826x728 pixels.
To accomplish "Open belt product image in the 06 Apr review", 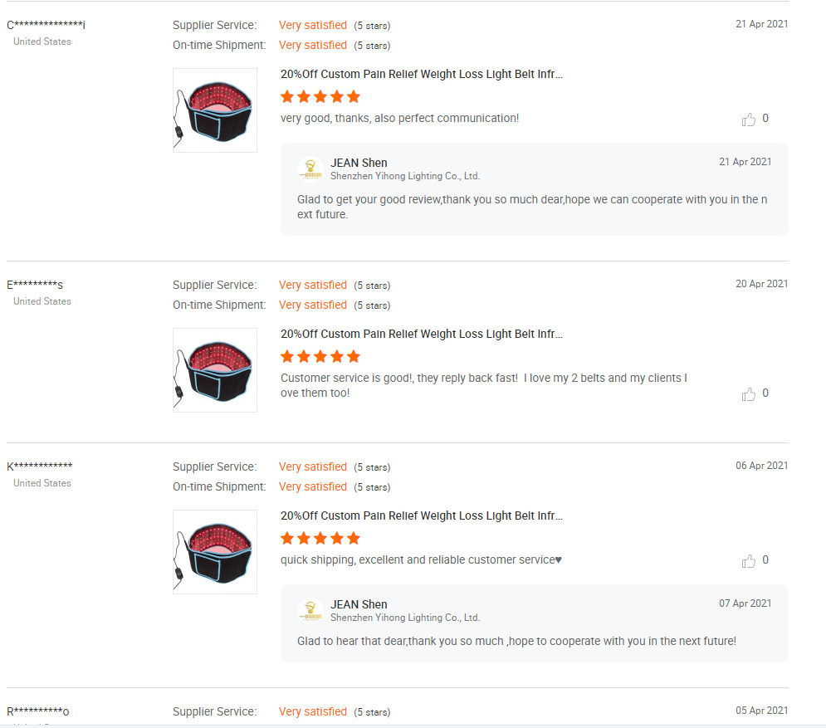I will click(215, 551).
